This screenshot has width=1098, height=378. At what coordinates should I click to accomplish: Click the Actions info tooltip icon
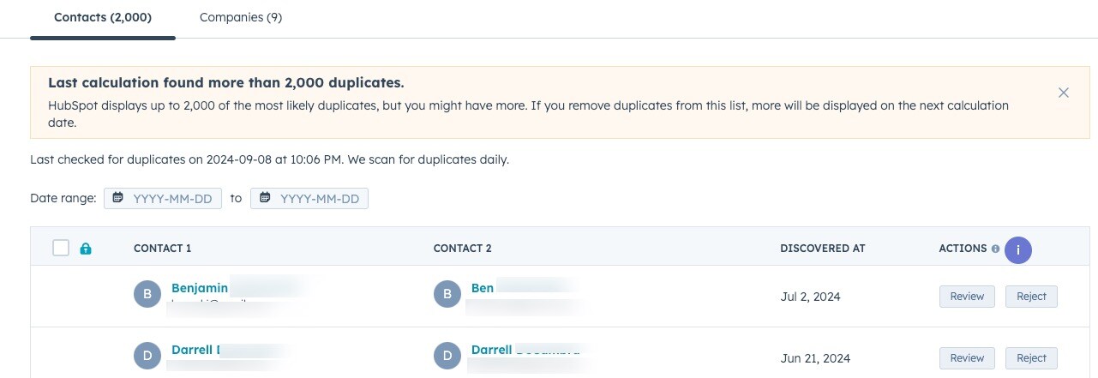[995, 249]
